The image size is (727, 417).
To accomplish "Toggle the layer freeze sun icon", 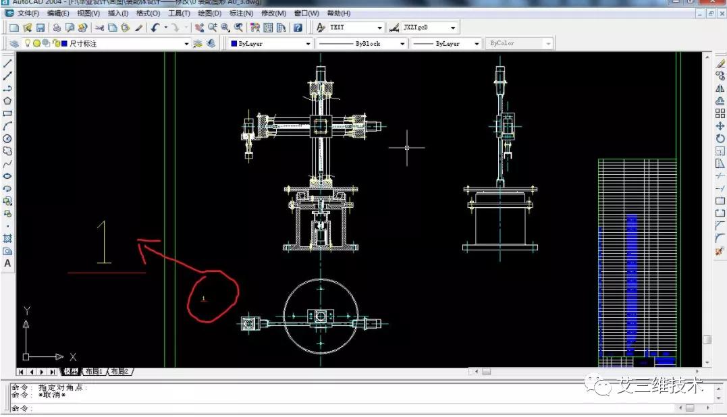I will click(x=36, y=44).
